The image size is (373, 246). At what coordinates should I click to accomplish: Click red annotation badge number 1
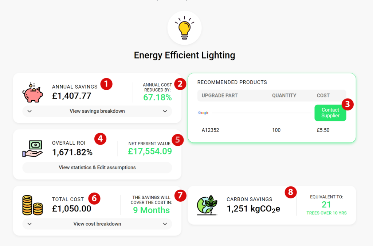pos(106,84)
